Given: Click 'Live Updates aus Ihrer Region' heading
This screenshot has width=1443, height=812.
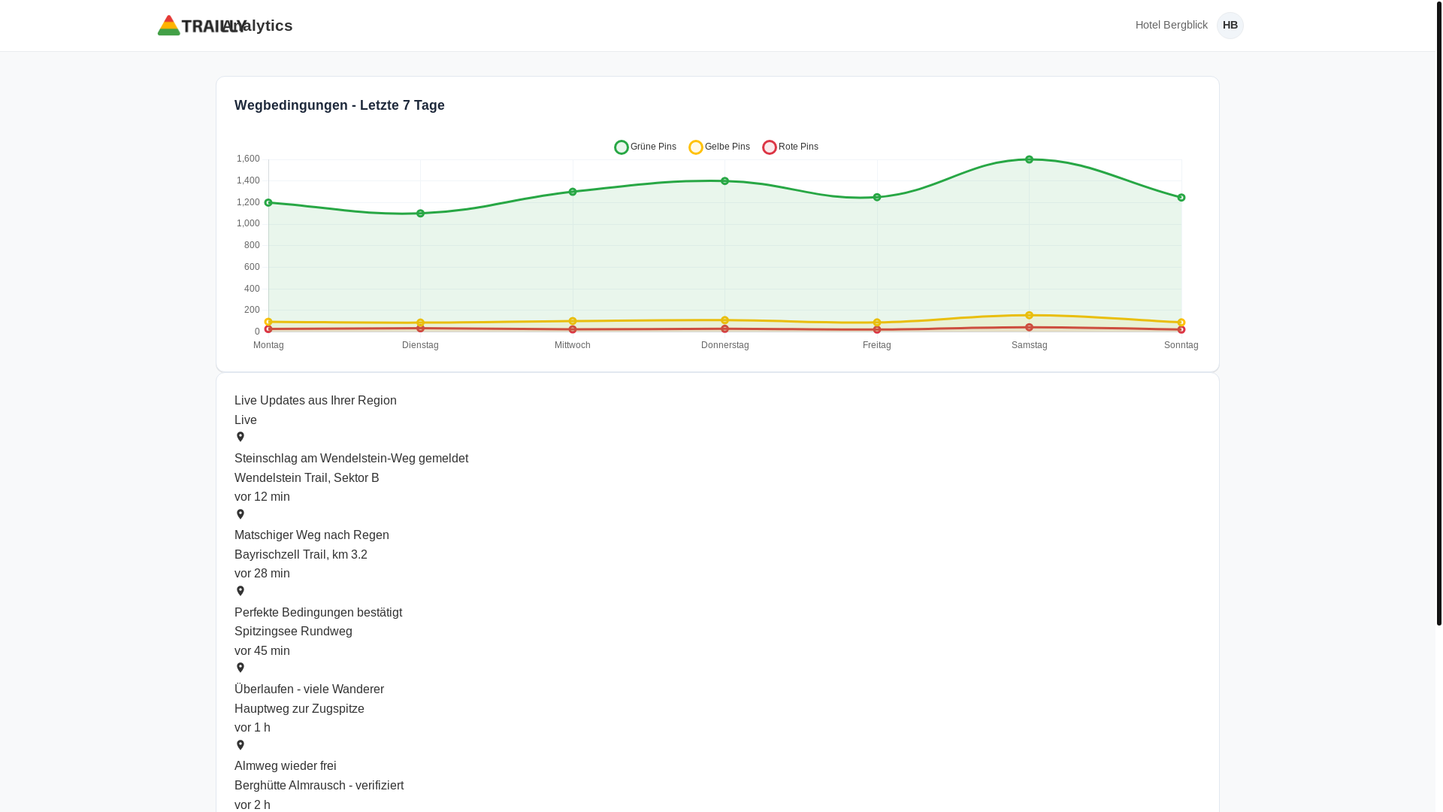Looking at the screenshot, I should [316, 400].
